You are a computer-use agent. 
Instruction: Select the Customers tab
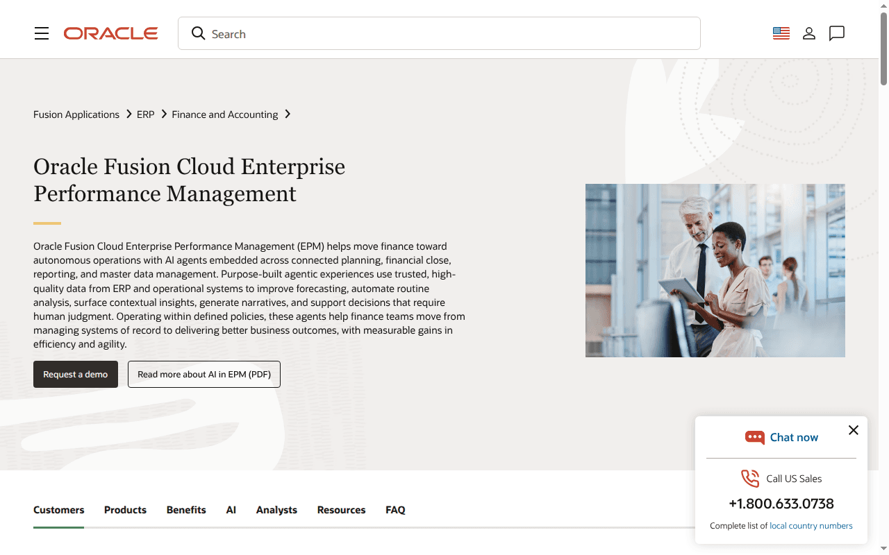point(59,510)
